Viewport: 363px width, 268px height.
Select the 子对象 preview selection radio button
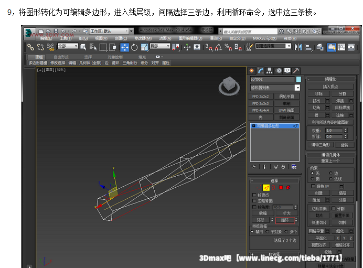pyautogui.click(x=267, y=231)
